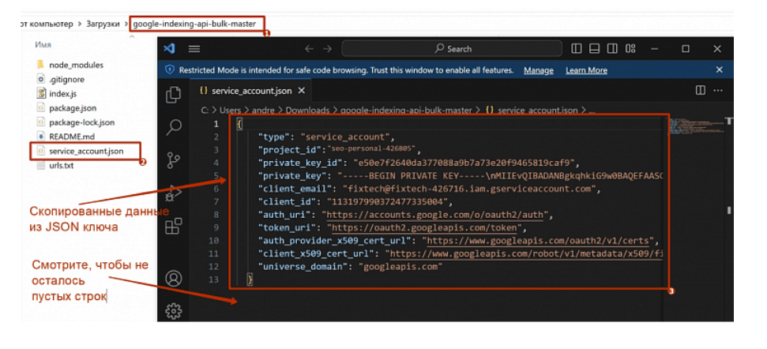Open the client_x509_cert_url link

[x=526, y=253]
